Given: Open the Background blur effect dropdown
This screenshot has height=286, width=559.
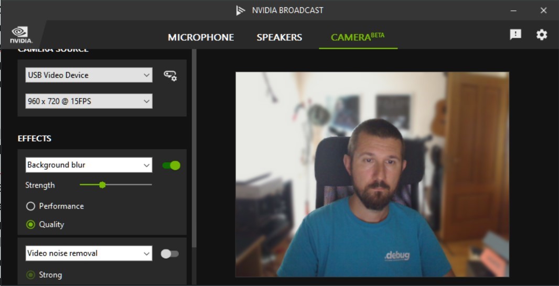Looking at the screenshot, I should tap(89, 165).
